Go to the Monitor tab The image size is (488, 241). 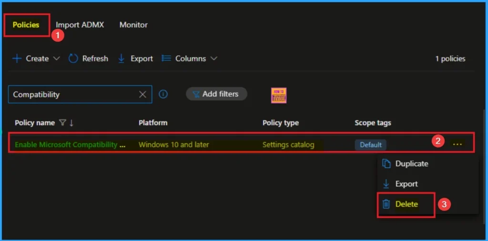coord(133,25)
